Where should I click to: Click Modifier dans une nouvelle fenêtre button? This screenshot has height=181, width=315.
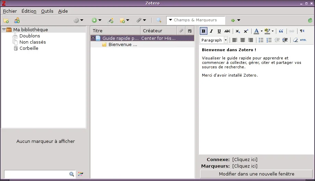click(x=256, y=174)
